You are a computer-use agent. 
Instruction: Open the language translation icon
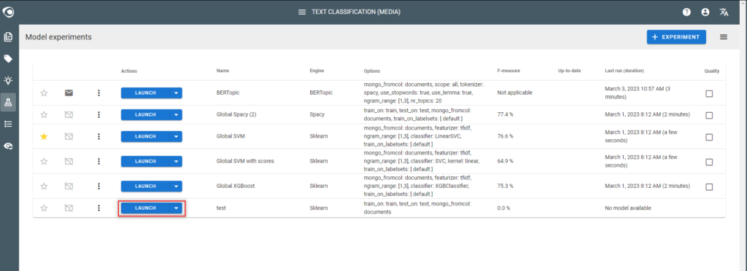click(724, 12)
